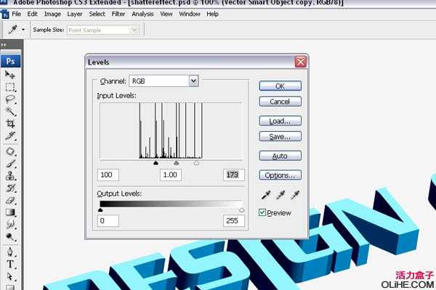
Task: Activate the Horizontal Type tool
Action: pos(10,265)
